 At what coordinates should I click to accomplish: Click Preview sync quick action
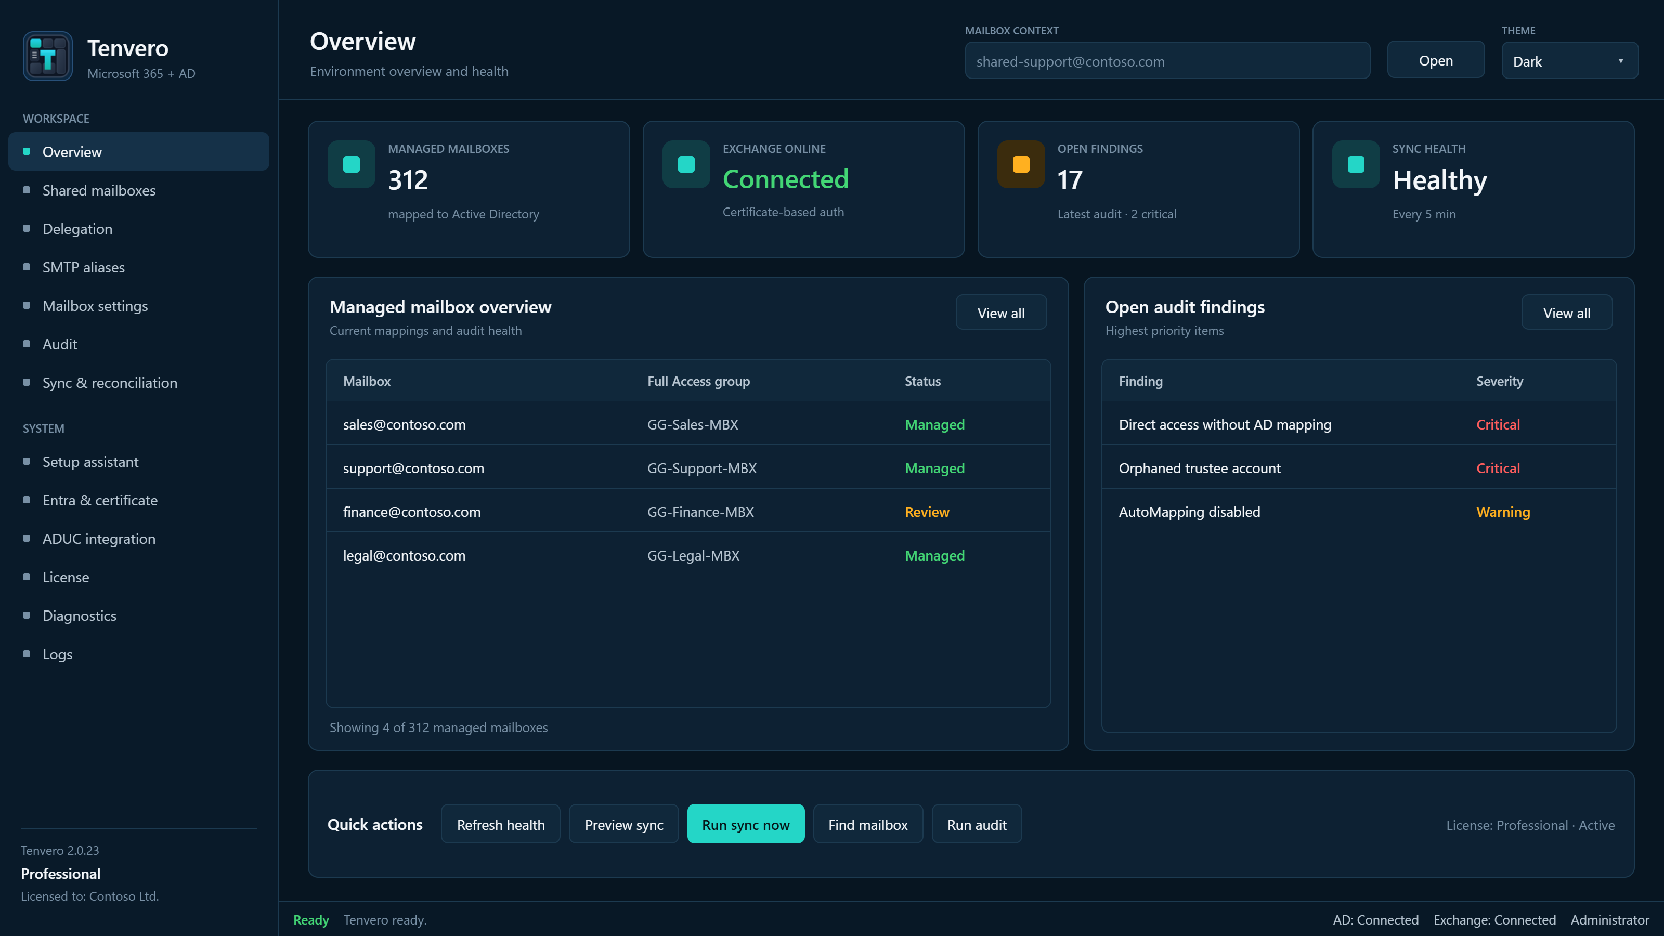pos(623,824)
